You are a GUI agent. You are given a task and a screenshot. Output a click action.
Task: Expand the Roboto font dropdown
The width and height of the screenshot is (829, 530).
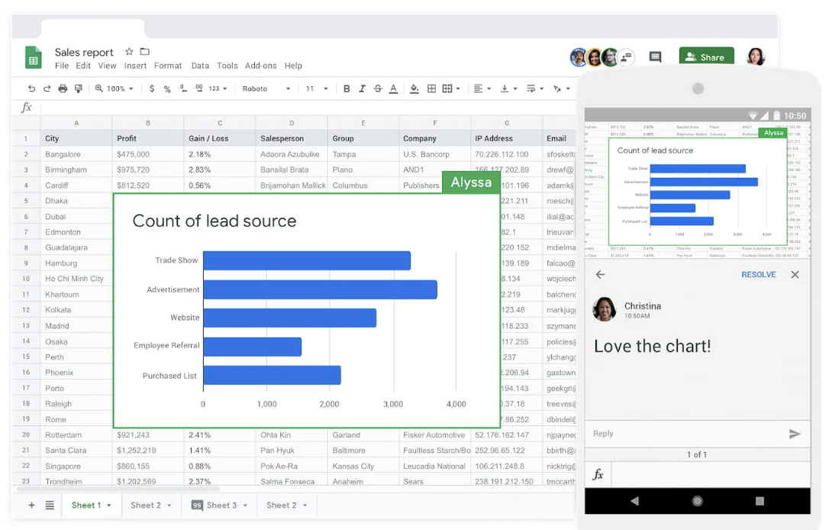266,89
